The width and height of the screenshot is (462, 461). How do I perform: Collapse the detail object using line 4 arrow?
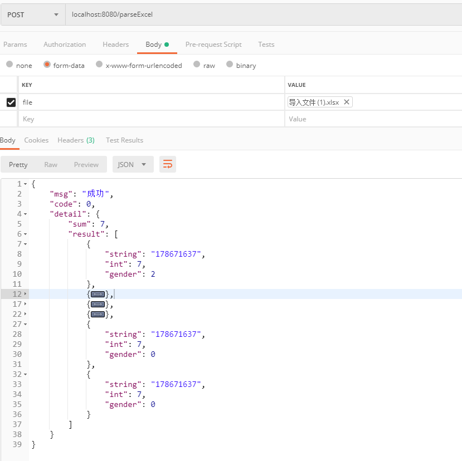[25, 213]
